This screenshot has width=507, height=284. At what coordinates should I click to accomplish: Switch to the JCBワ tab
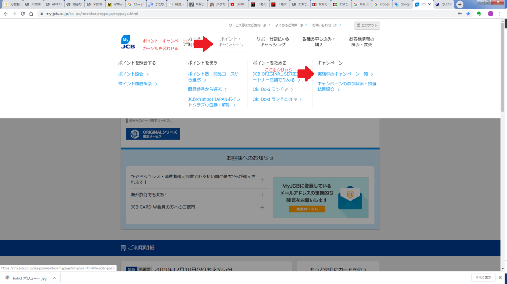(197, 4)
